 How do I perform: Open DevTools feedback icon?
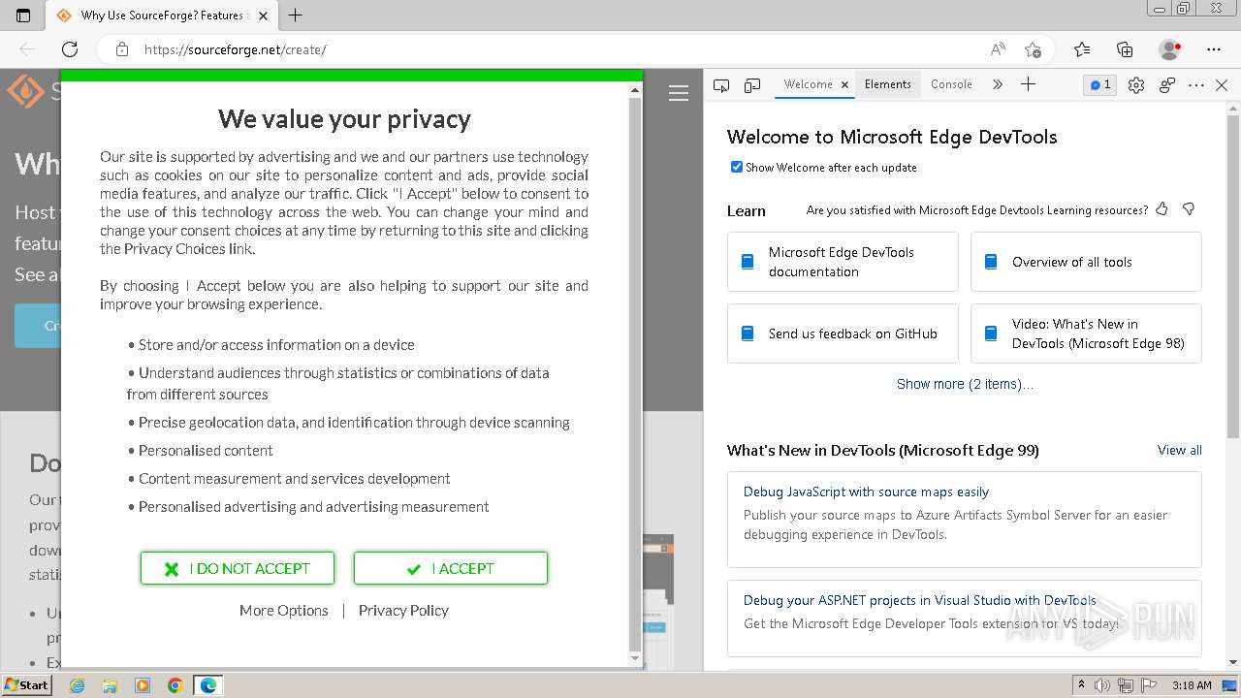click(1167, 85)
